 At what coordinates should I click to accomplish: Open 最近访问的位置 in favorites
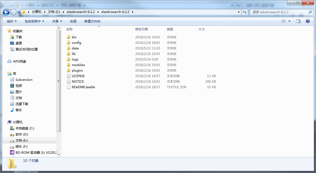tap(27, 49)
